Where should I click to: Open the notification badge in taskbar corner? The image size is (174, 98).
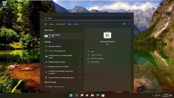[x=171, y=95]
